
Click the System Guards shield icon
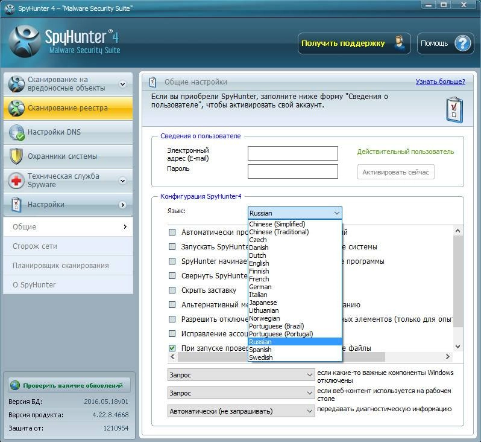click(16, 156)
